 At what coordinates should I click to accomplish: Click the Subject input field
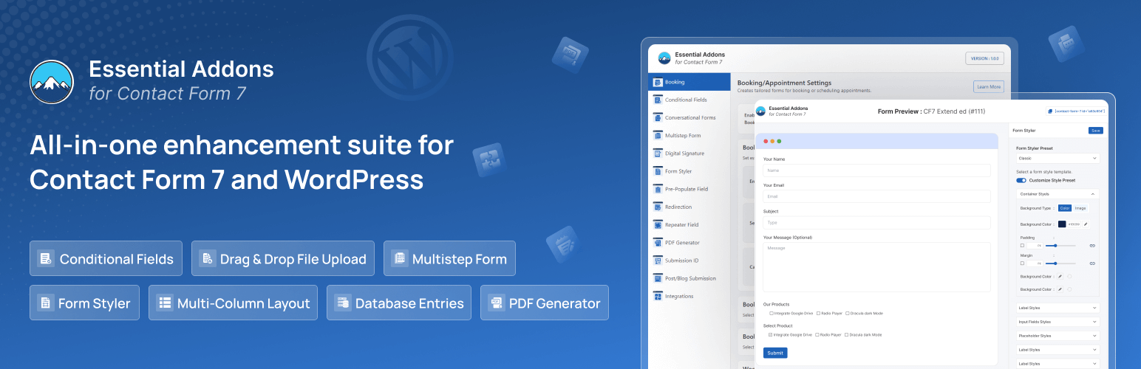pyautogui.click(x=877, y=222)
